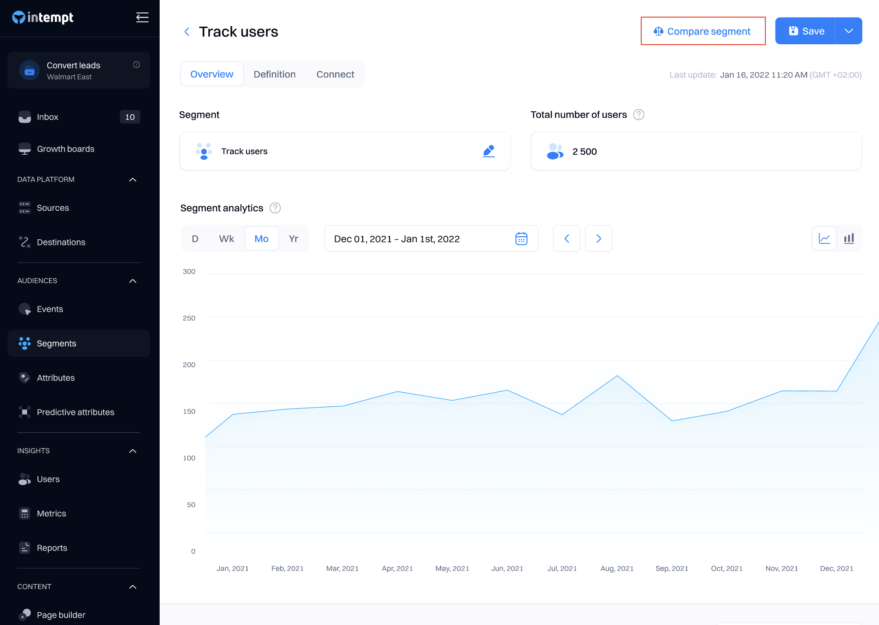Switch chart to bar chart view
The height and width of the screenshot is (625, 879).
[849, 239]
